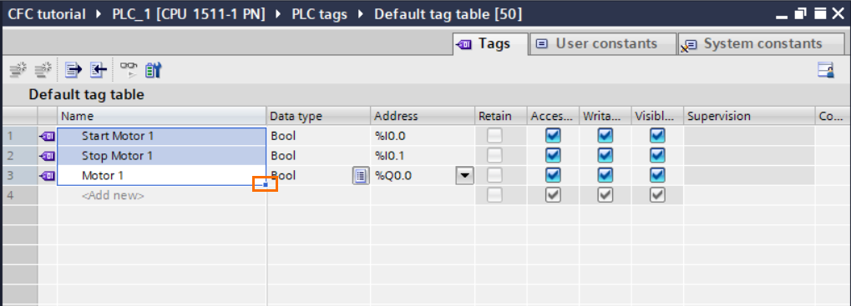Click the second Add row toolbar icon

43,70
